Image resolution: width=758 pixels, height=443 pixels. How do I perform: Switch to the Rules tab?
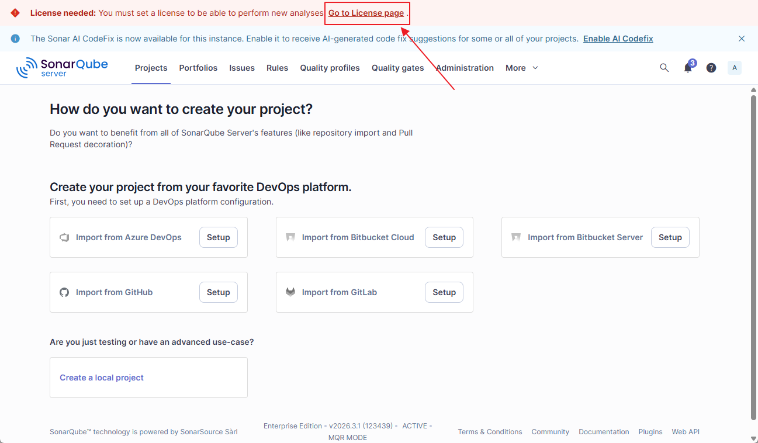click(x=277, y=68)
